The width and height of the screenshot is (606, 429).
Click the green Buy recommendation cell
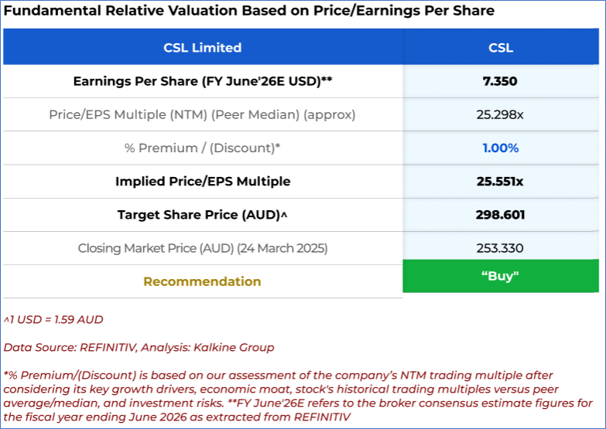(500, 276)
